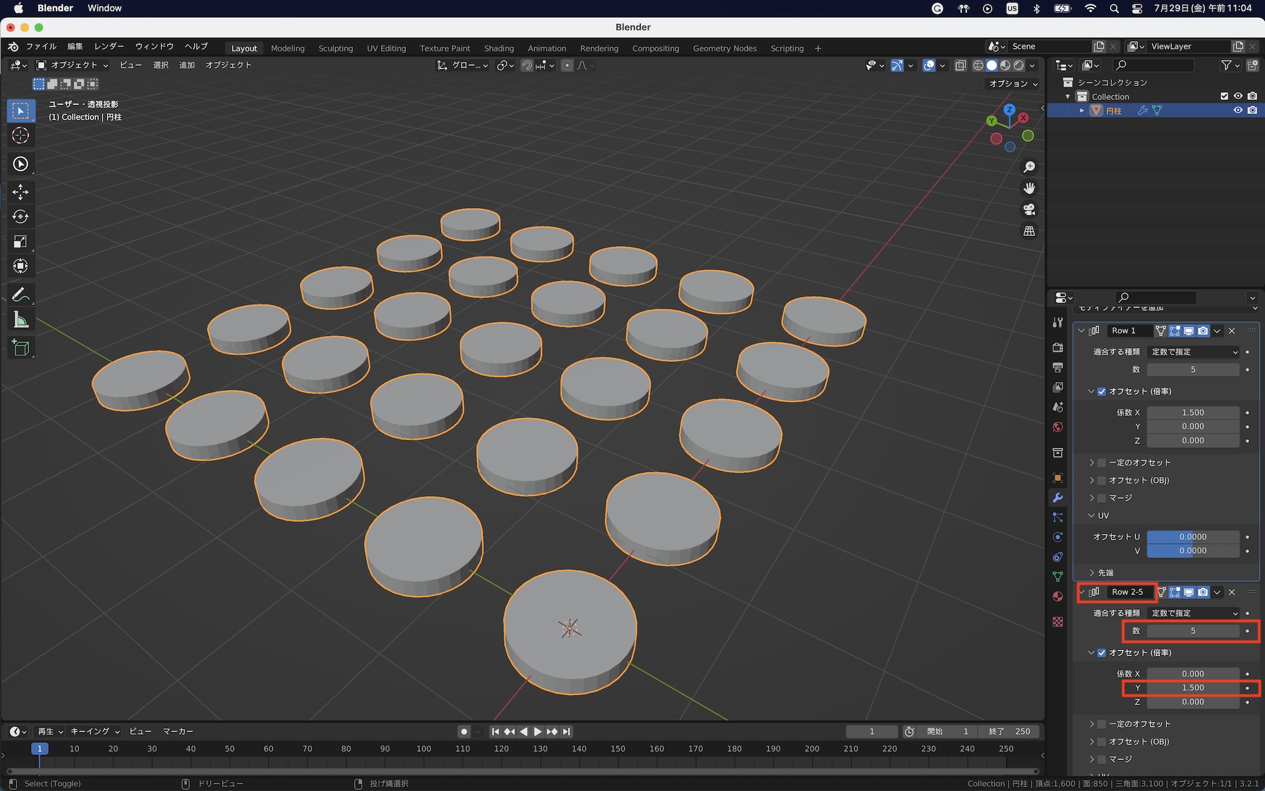The width and height of the screenshot is (1265, 791).
Task: Hide 円柱 object in viewport
Action: (x=1238, y=110)
